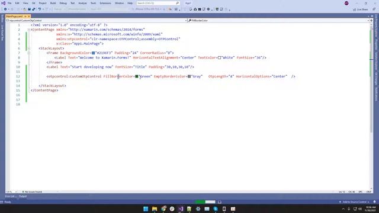Click the Live Share button
Image resolution: width=379 pixels, height=213 pixels.
pos(361,9)
